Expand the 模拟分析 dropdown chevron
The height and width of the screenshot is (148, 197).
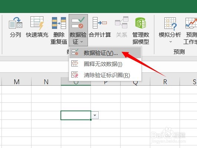171,42
